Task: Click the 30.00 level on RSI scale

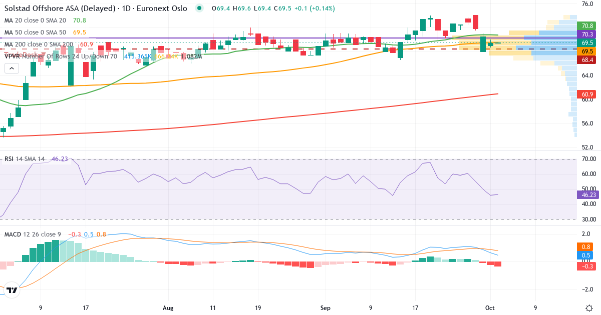Action: 588,219
